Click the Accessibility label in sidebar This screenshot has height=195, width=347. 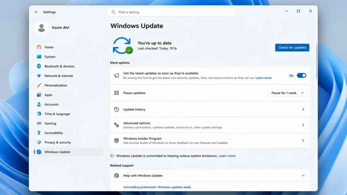(54, 133)
